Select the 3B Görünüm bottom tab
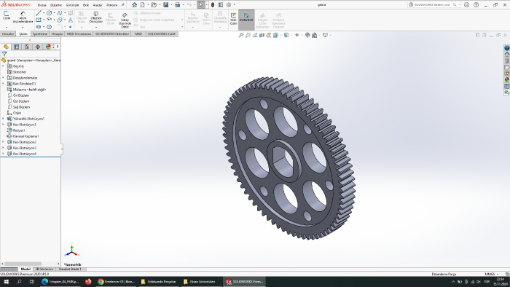510x287 pixels. (44, 269)
